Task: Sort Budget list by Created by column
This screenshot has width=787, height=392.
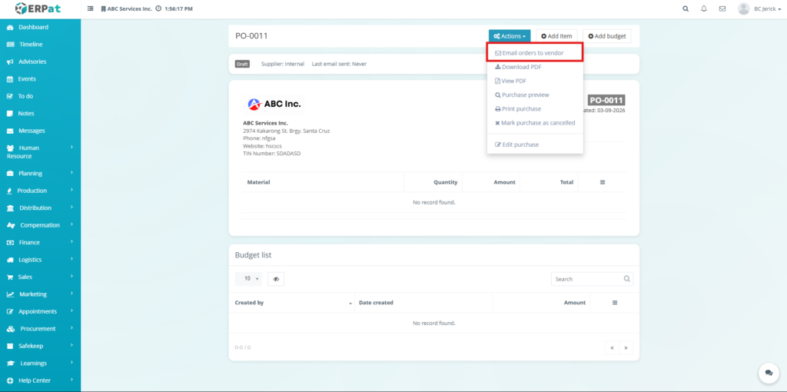Action: 292,303
